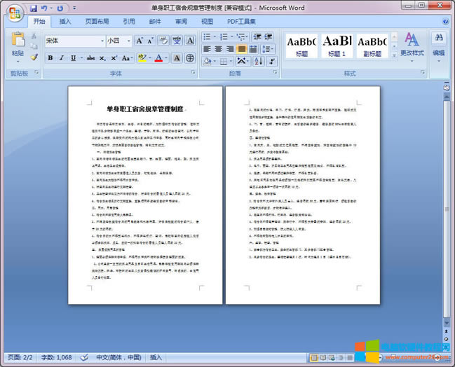This screenshot has width=455, height=367.
Task: Open the font size dropdown
Action: pyautogui.click(x=128, y=41)
